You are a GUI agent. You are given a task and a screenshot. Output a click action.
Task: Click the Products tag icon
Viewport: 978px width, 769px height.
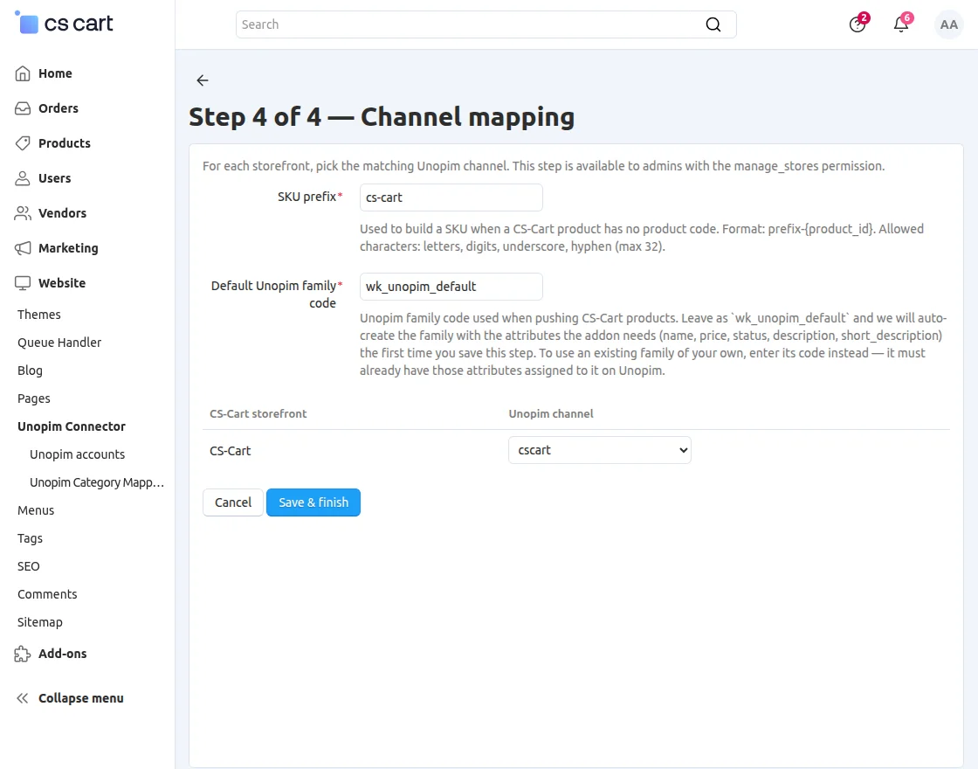(23, 143)
